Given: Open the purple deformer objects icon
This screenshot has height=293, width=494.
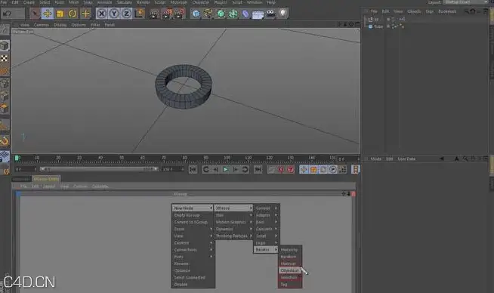Looking at the screenshot, I should coord(245,14).
